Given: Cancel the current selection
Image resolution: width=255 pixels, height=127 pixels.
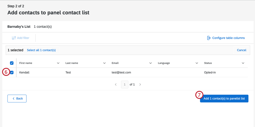Looking at the screenshot, I should click(x=241, y=50).
